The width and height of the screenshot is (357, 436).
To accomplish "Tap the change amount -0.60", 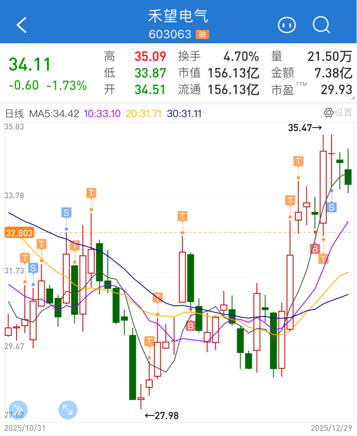I will [x=23, y=85].
